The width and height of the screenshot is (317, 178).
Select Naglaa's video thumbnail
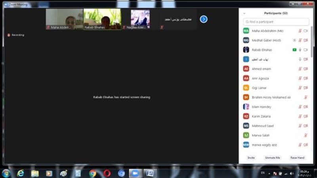[140, 19]
